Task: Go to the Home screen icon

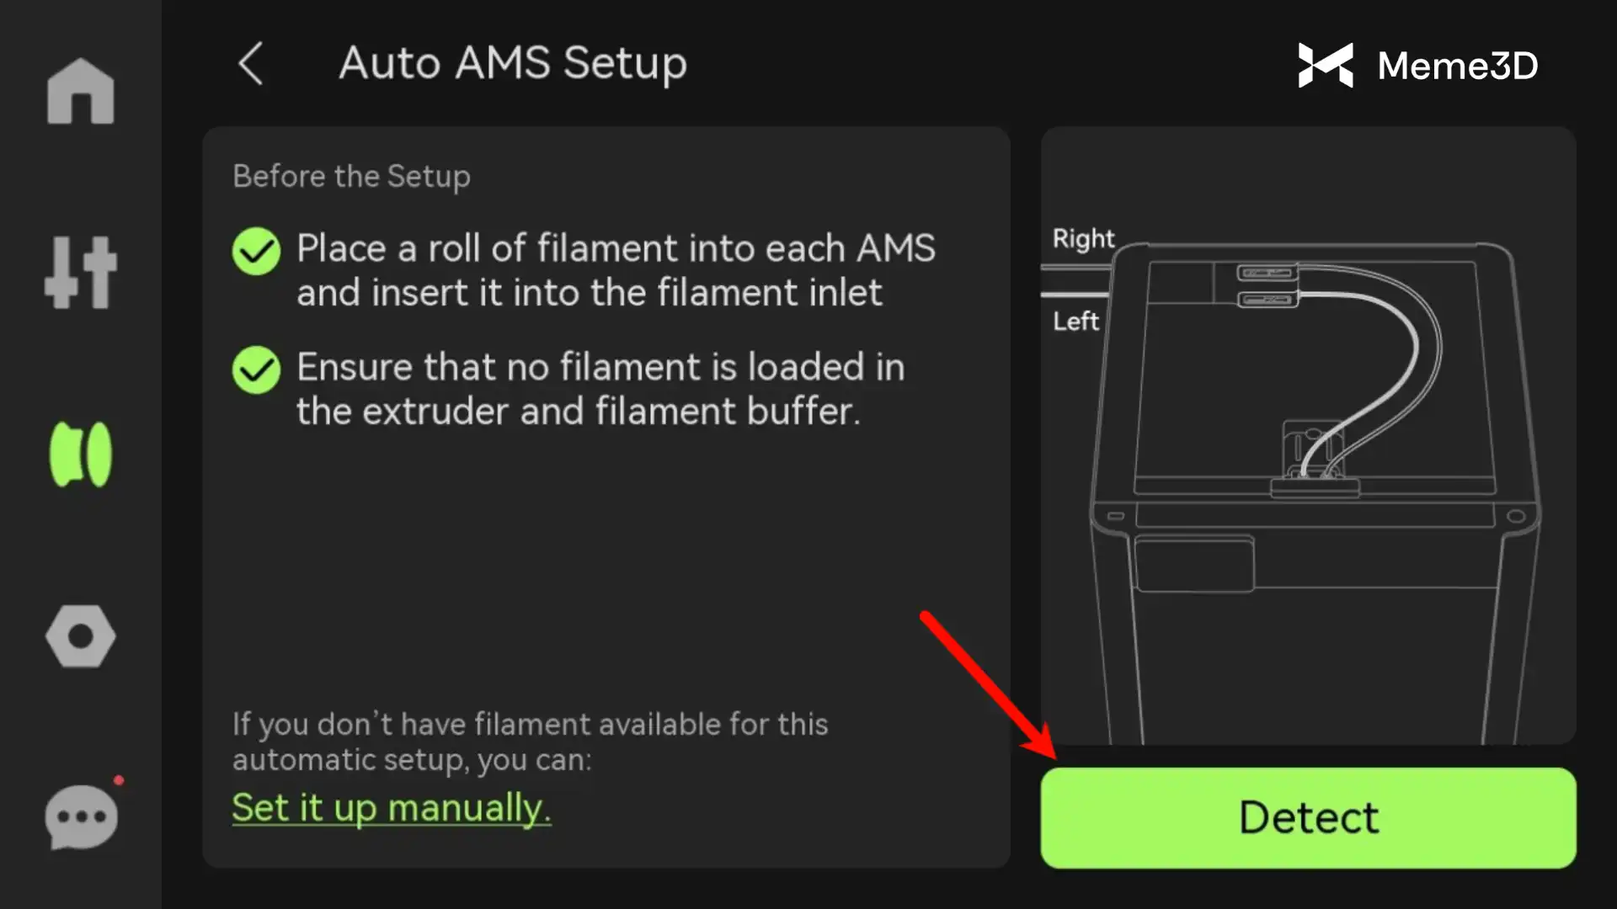Action: [x=81, y=91]
